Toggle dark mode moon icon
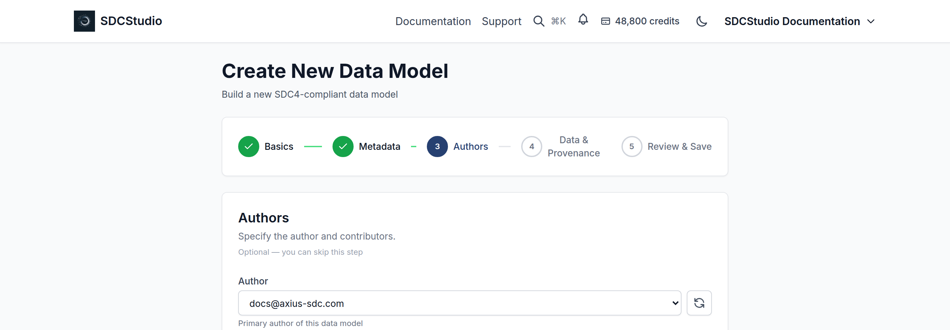The height and width of the screenshot is (330, 950). pos(701,21)
